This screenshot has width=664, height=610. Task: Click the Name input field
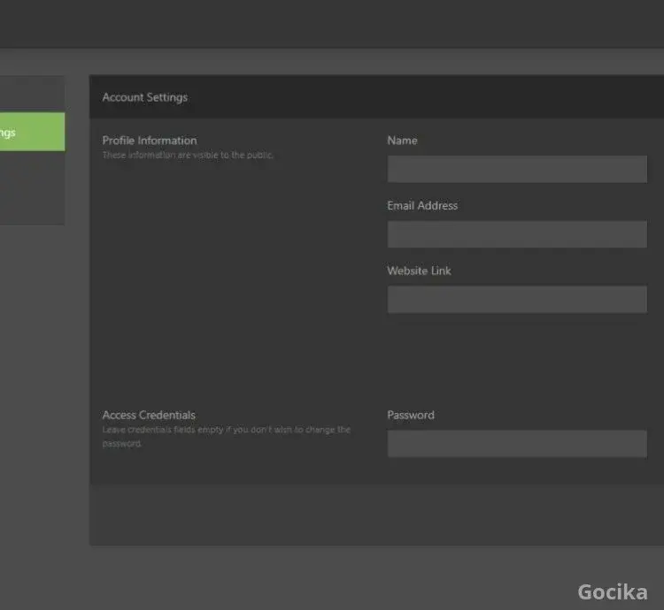517,169
